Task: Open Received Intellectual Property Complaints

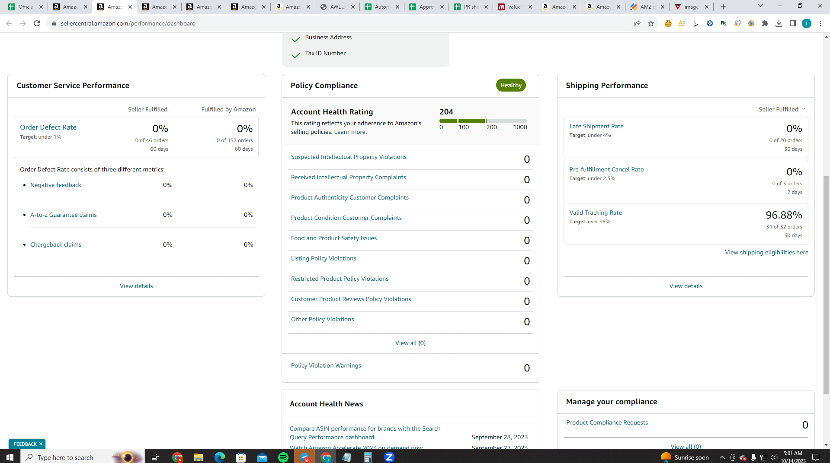Action: (x=348, y=177)
